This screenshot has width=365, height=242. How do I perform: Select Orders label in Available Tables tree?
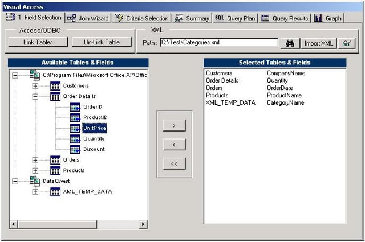coord(71,160)
